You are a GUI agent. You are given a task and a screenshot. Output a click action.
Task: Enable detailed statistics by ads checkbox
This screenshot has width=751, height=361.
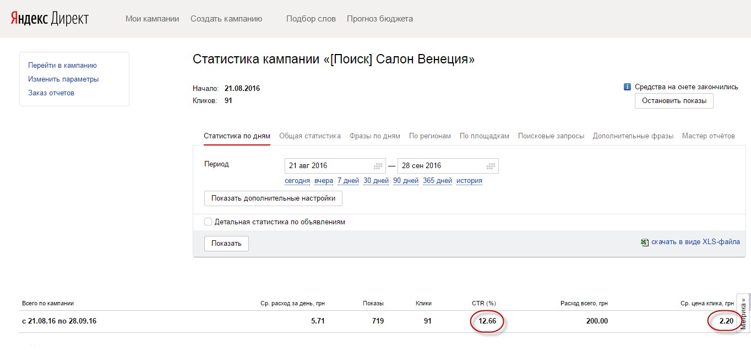(208, 222)
